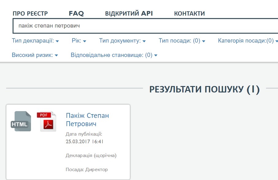This screenshot has height=180, width=278.
Task: Expand the Тип декларації filter
Action: point(35,41)
